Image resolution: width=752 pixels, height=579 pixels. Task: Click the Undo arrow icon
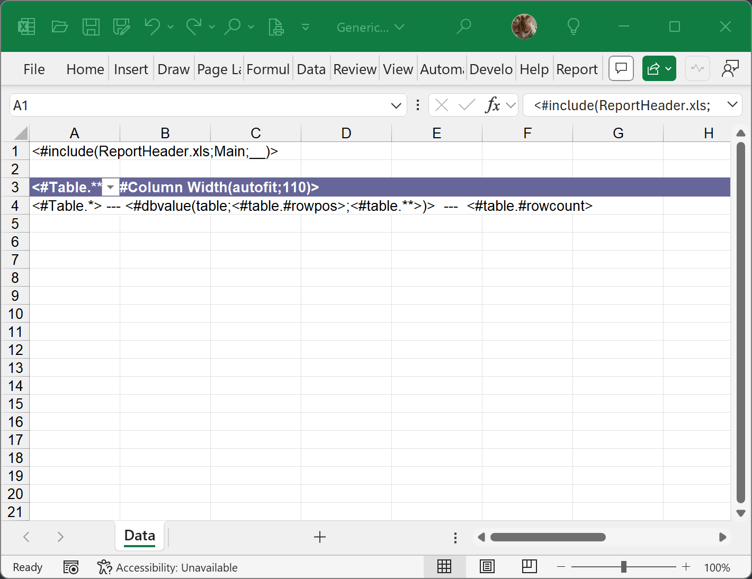[152, 26]
